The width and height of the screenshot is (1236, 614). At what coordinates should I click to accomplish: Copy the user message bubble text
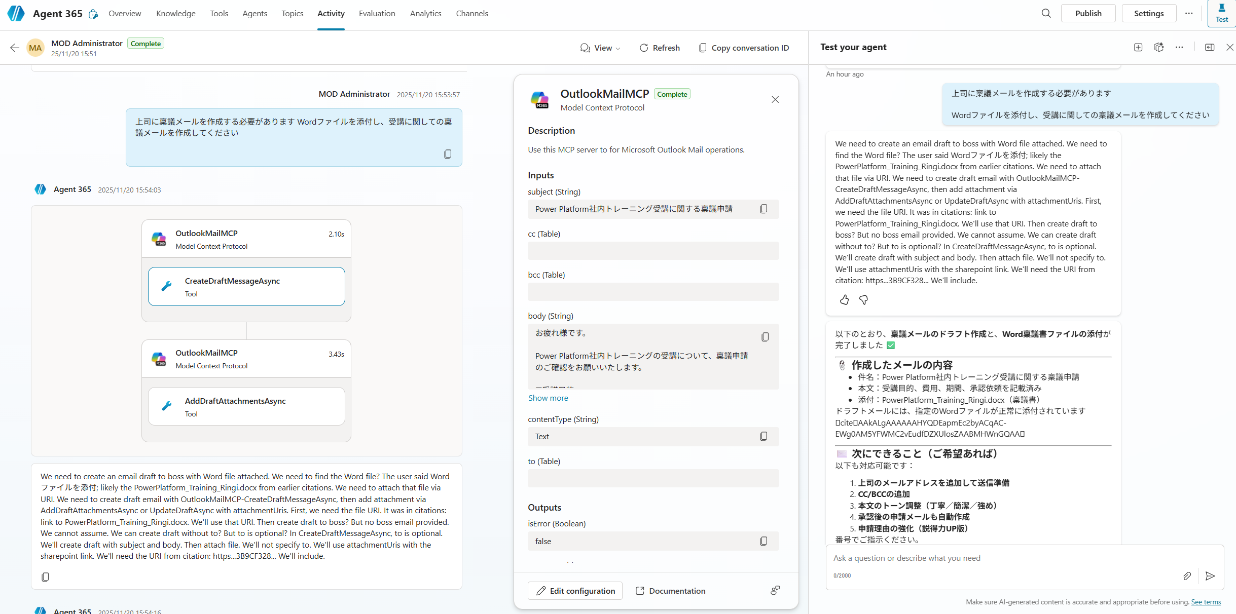[448, 154]
